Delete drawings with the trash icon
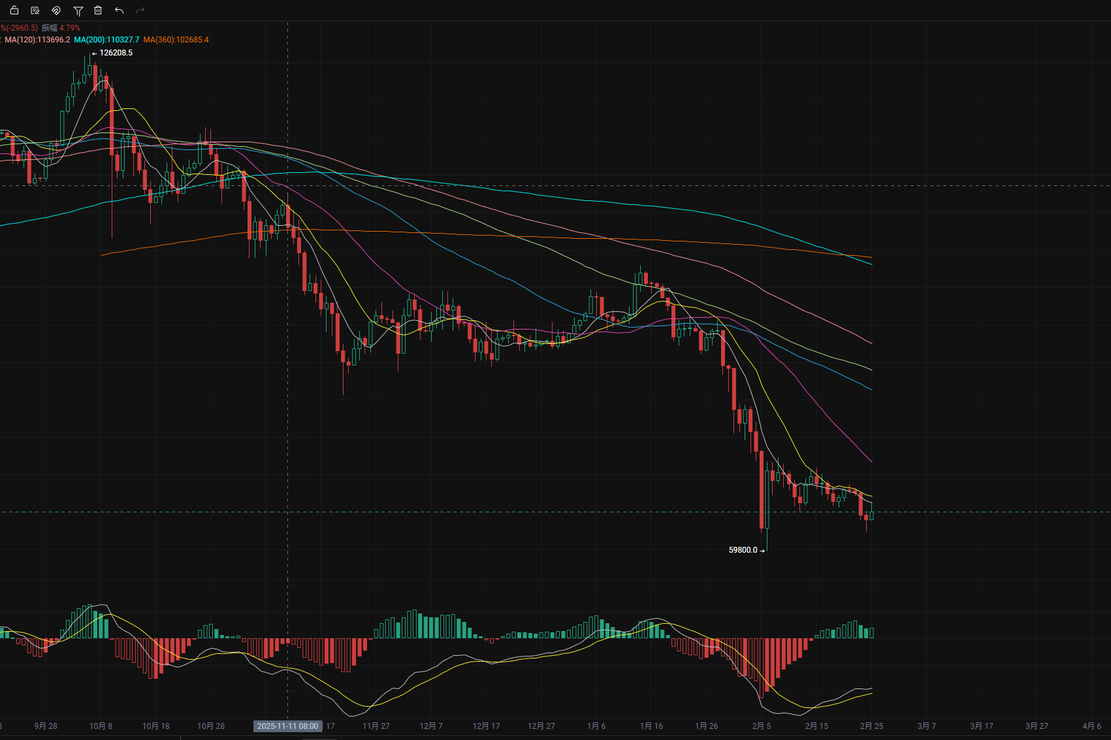The image size is (1111, 740). [98, 10]
